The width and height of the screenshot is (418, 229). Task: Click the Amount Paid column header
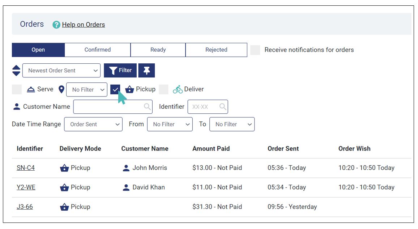[211, 149]
